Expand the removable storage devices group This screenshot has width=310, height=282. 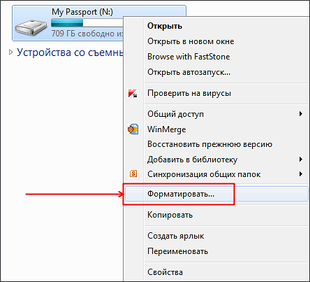(x=10, y=52)
